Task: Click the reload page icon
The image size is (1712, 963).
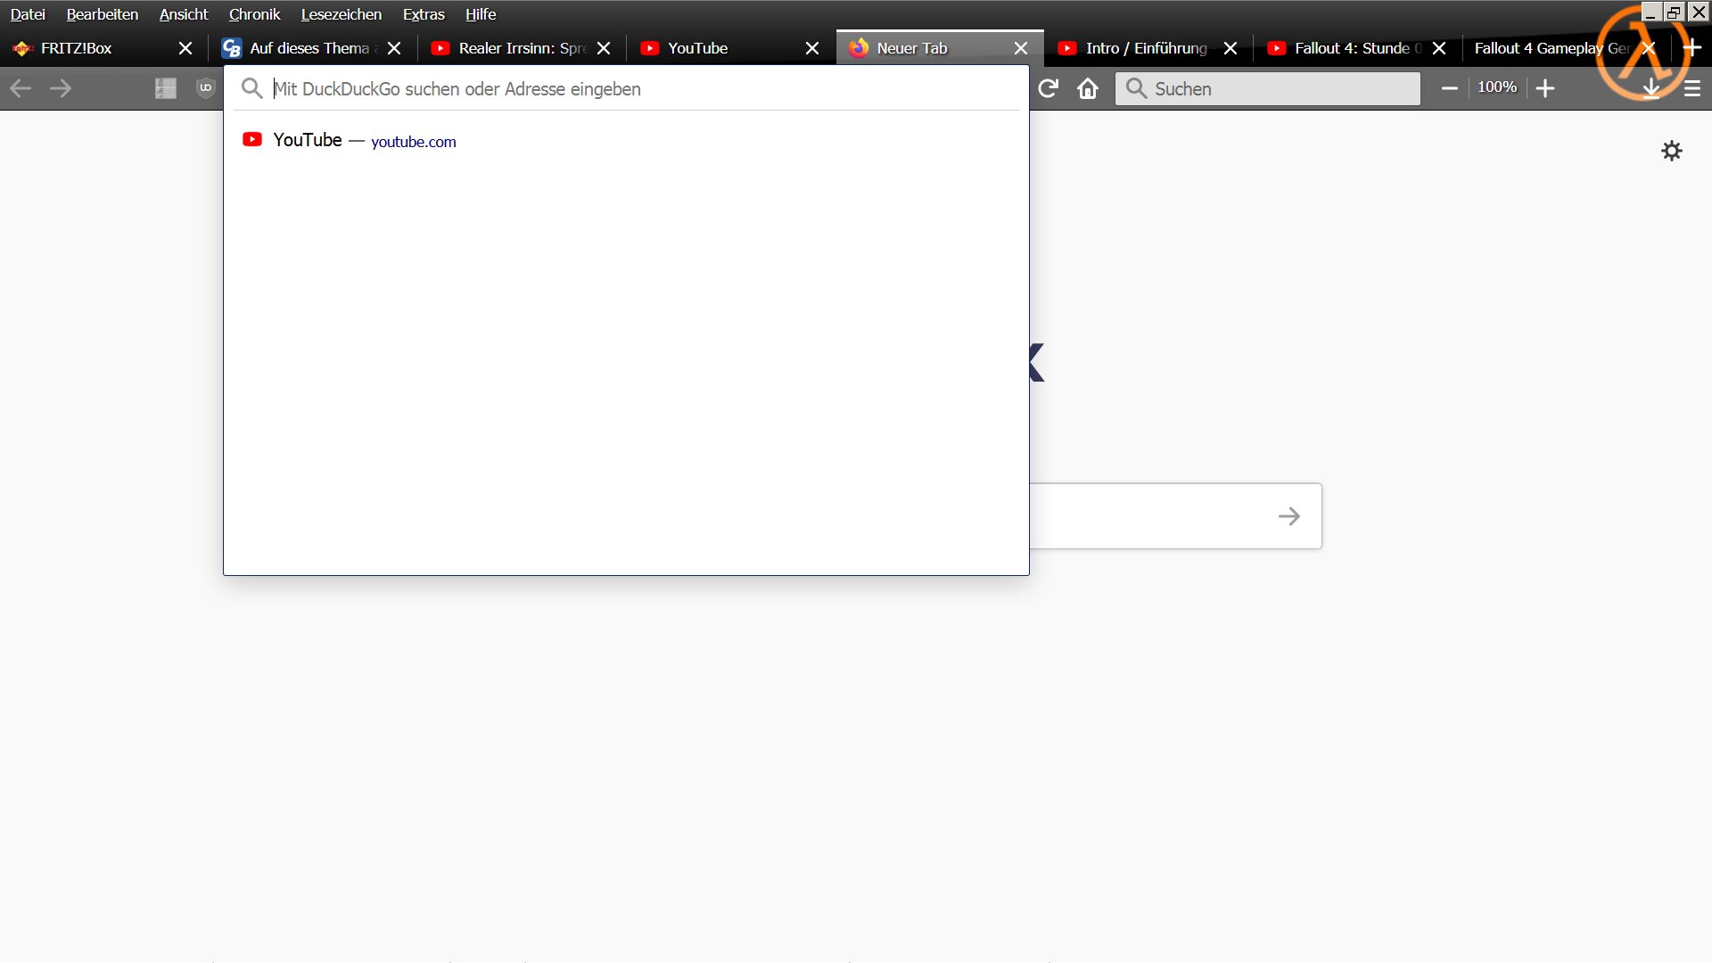Action: pos(1048,88)
